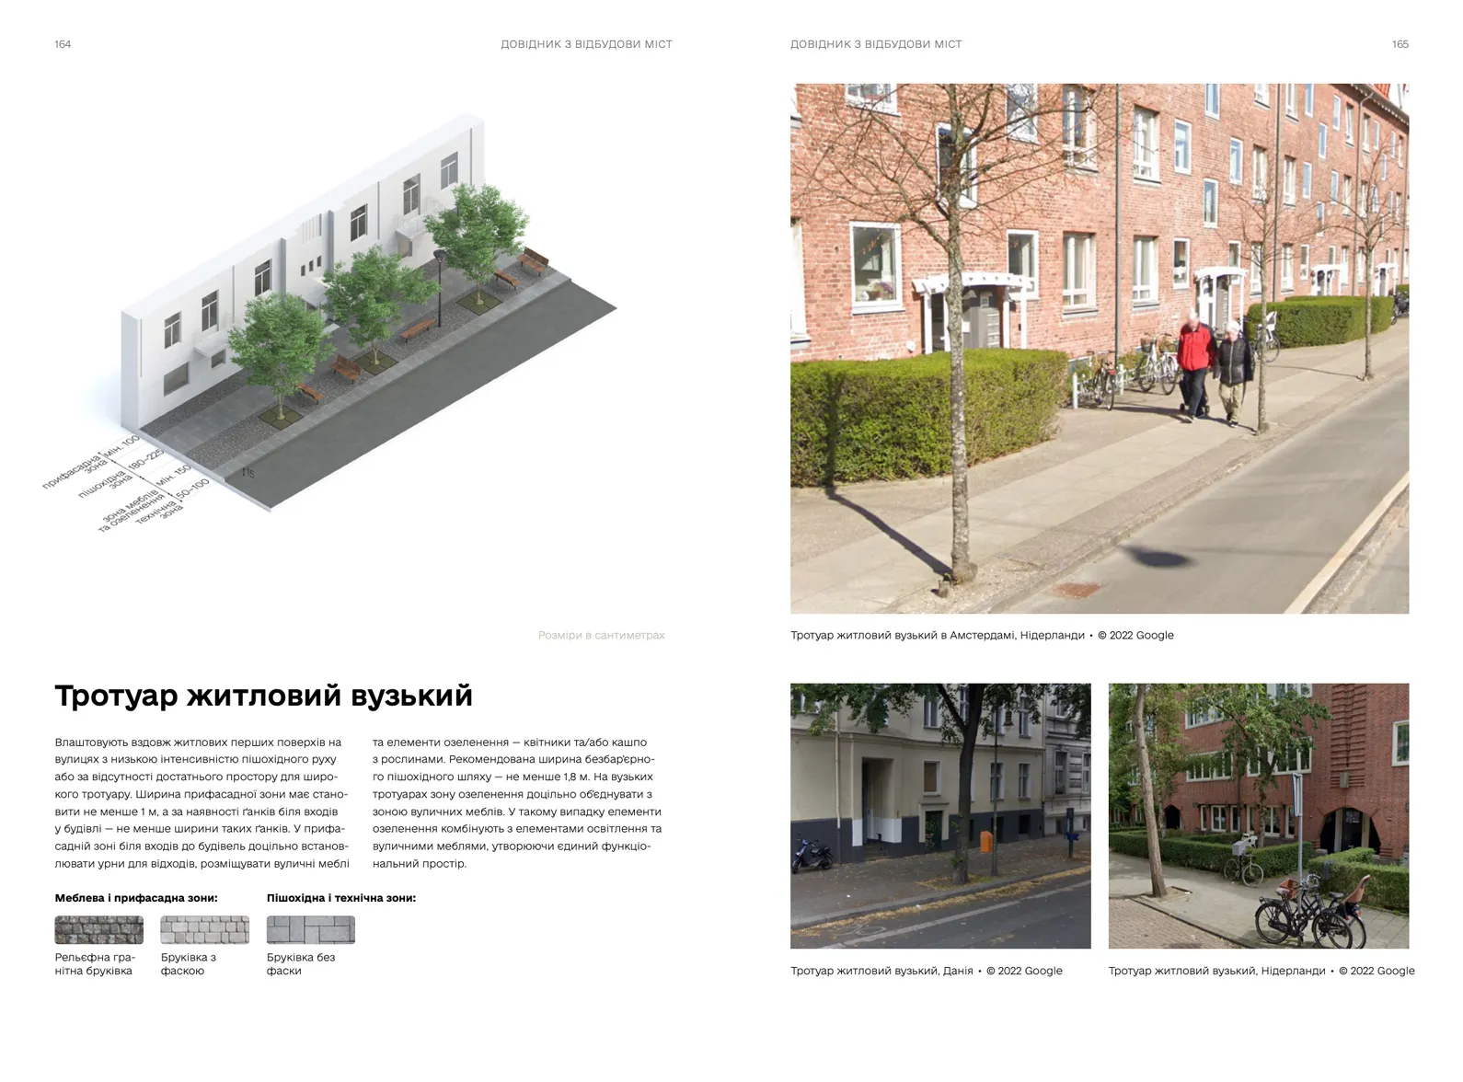The image size is (1463, 1082).
Task: Click the left page header 'Довідник з відбудови міст'
Action: point(586,44)
